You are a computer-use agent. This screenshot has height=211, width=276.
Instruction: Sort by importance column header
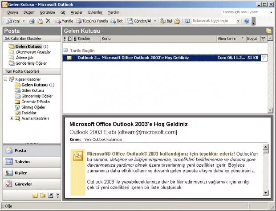click(x=65, y=39)
